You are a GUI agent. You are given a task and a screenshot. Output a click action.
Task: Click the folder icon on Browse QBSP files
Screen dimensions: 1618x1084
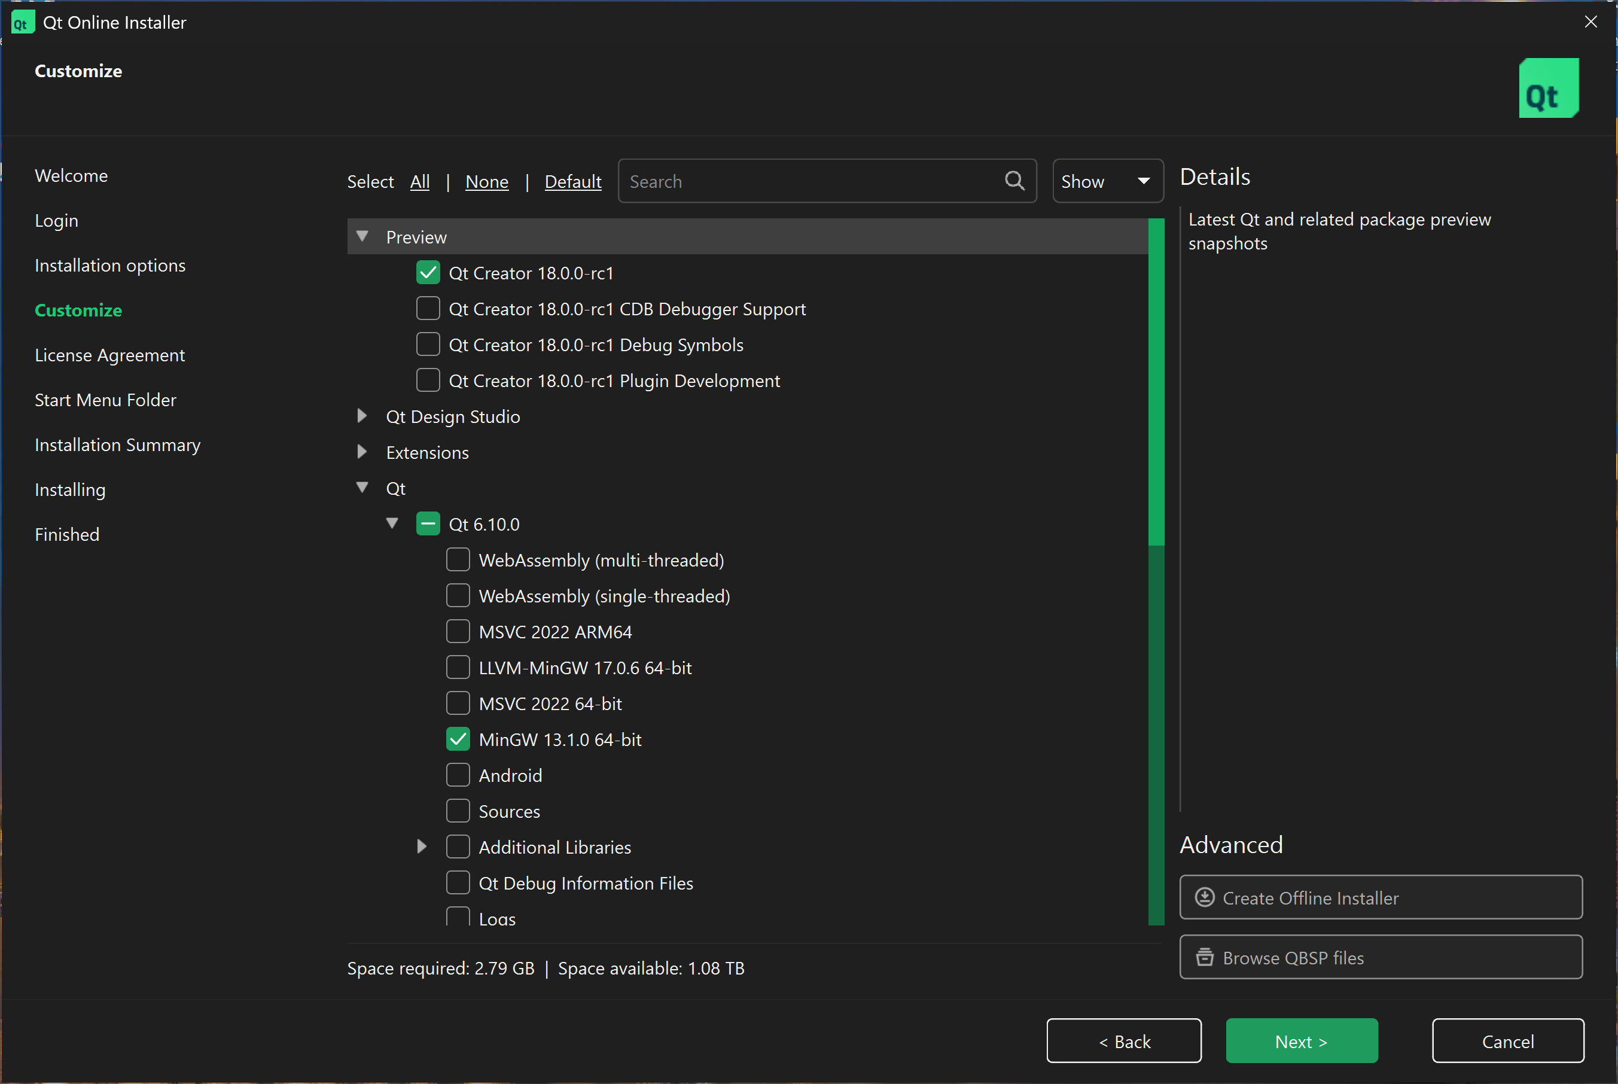(1205, 957)
